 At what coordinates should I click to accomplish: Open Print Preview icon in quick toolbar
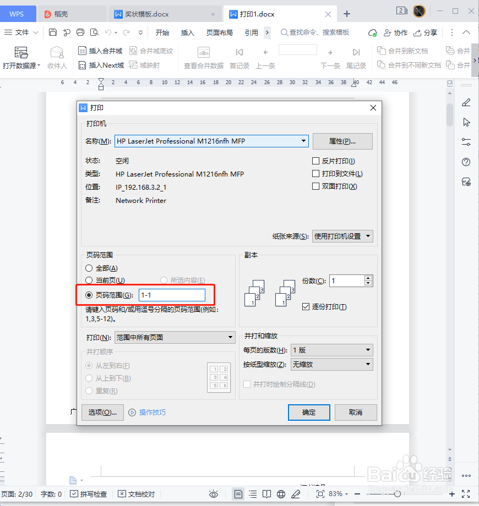pos(94,32)
